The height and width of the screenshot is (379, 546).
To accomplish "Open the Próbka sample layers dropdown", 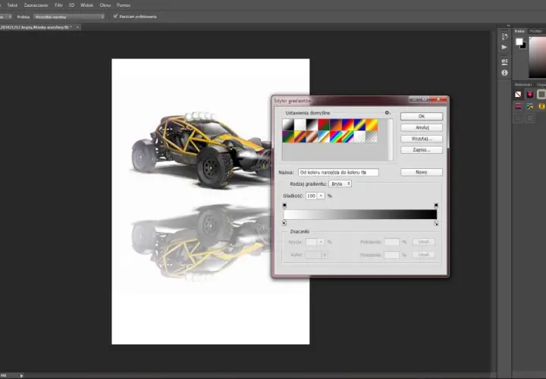I will (69, 17).
